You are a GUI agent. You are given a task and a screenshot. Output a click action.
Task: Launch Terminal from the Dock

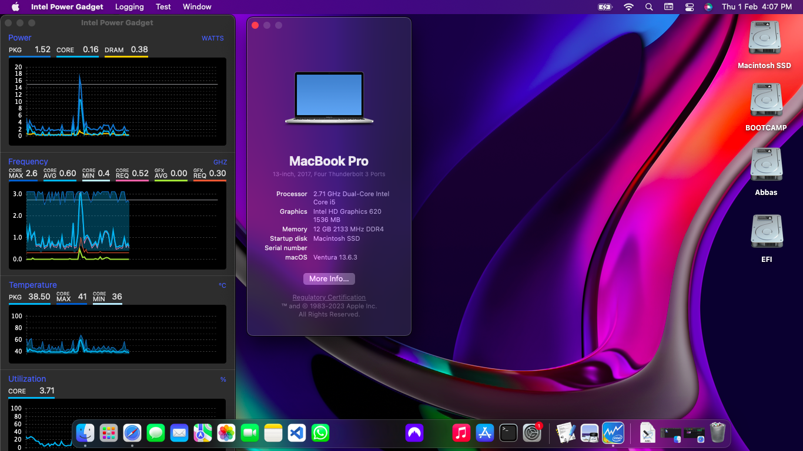point(508,433)
